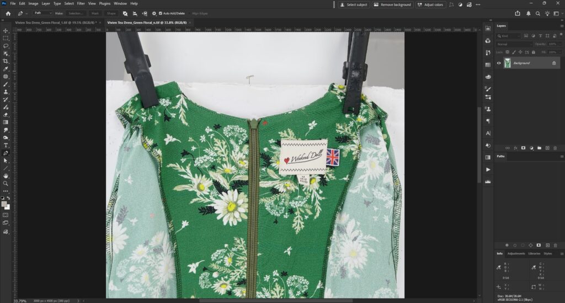
Task: Click the Select subject button
Action: click(x=354, y=4)
